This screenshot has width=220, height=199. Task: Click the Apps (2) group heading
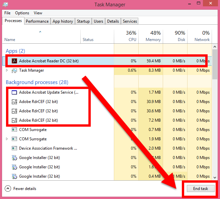click(x=15, y=51)
